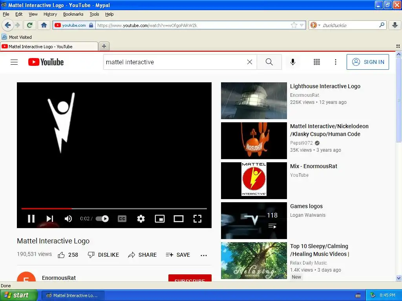The height and width of the screenshot is (301, 402).
Task: Skip to the next video
Action: pyautogui.click(x=50, y=219)
